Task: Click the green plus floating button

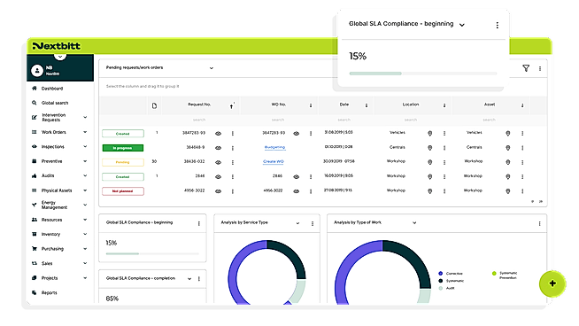Action: [x=552, y=283]
